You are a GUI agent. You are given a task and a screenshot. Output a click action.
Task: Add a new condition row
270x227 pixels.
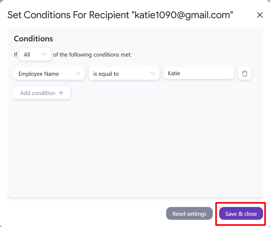point(42,93)
